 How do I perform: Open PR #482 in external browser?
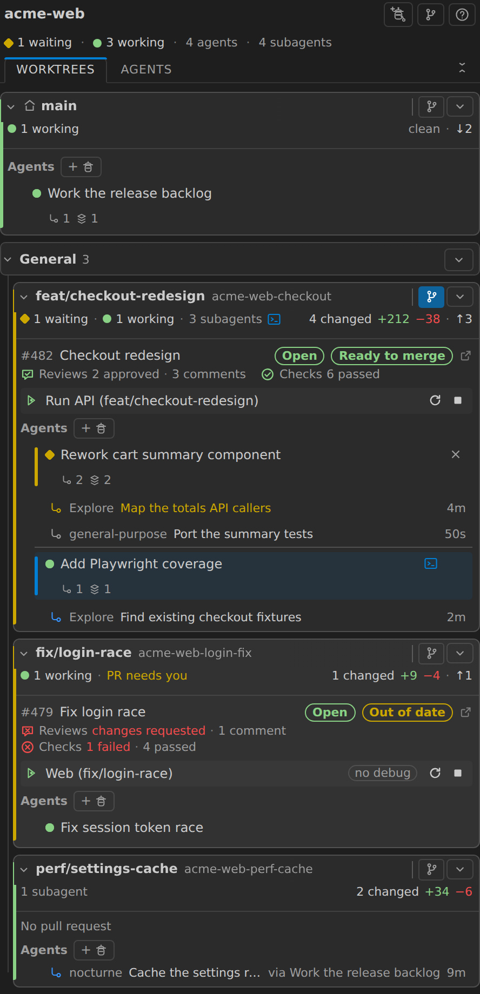click(465, 355)
